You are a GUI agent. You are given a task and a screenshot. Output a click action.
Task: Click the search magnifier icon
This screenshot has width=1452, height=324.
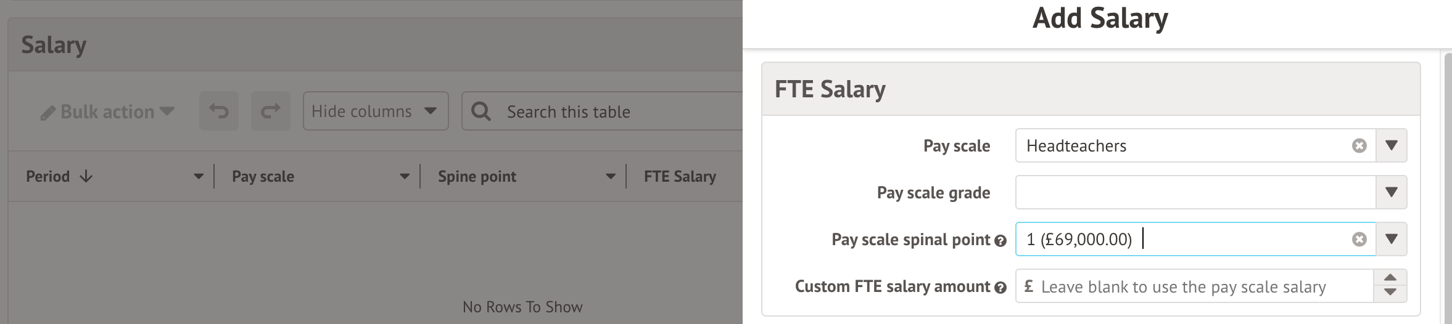point(481,111)
